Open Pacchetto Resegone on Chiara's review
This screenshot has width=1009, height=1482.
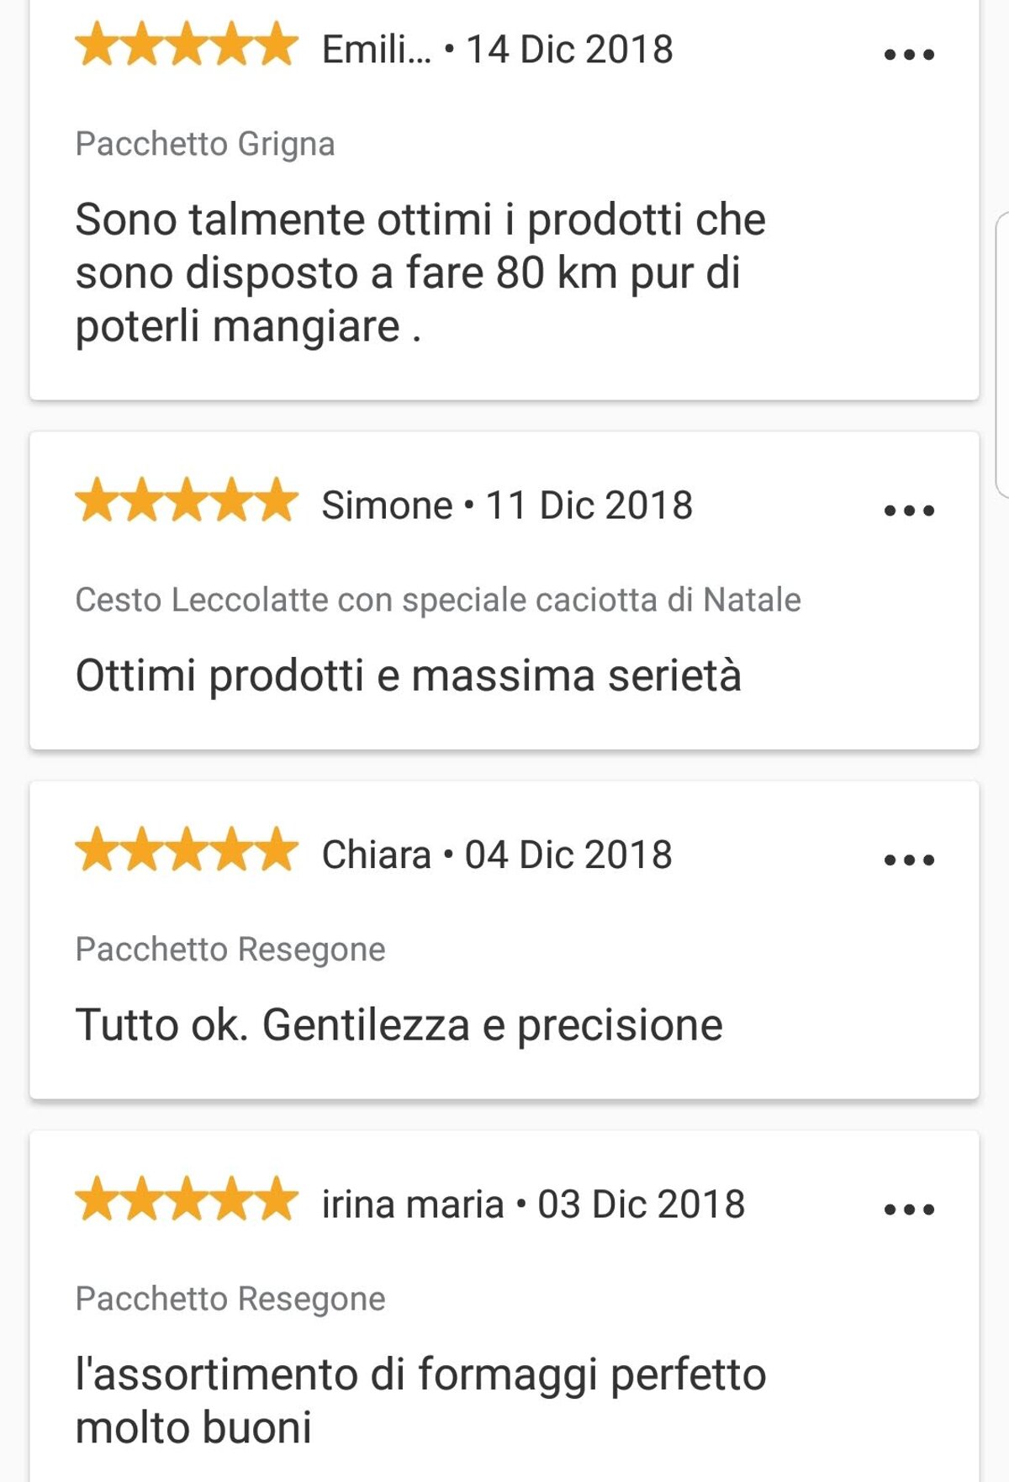pyautogui.click(x=230, y=950)
